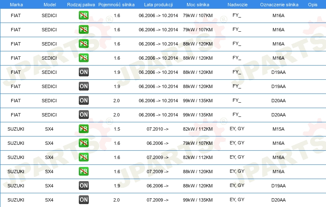Click M16A in SUZUKI 88kW / 120KM row

[x=278, y=172]
